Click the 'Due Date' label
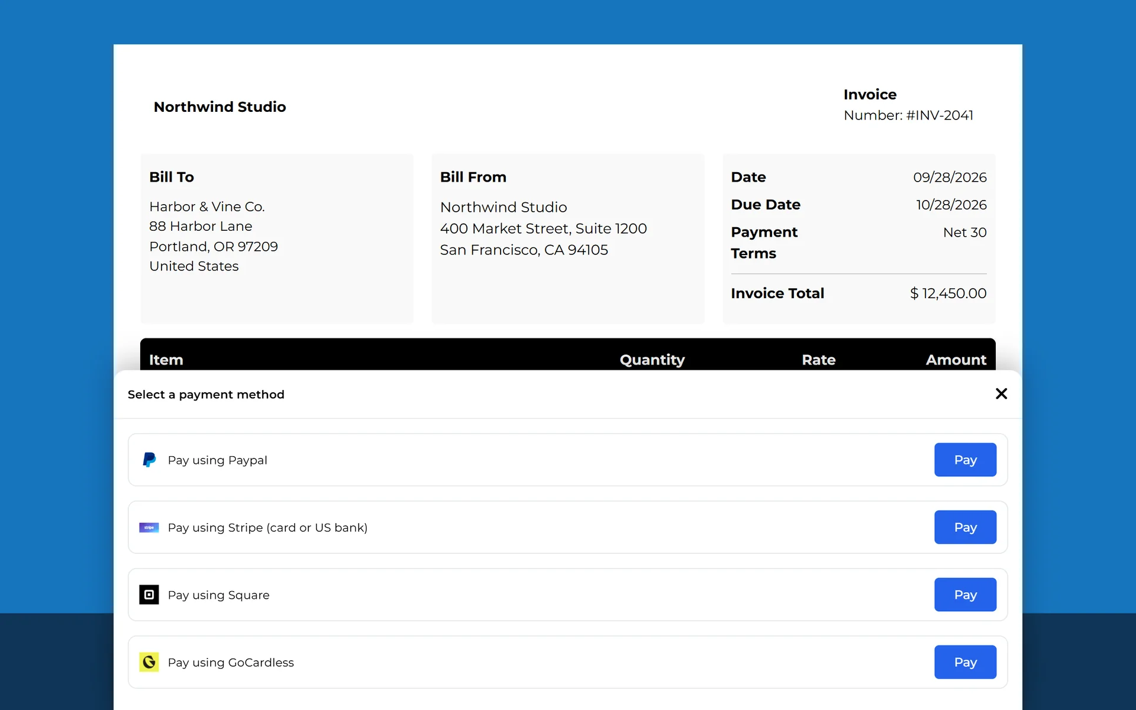Image resolution: width=1136 pixels, height=710 pixels. click(766, 205)
